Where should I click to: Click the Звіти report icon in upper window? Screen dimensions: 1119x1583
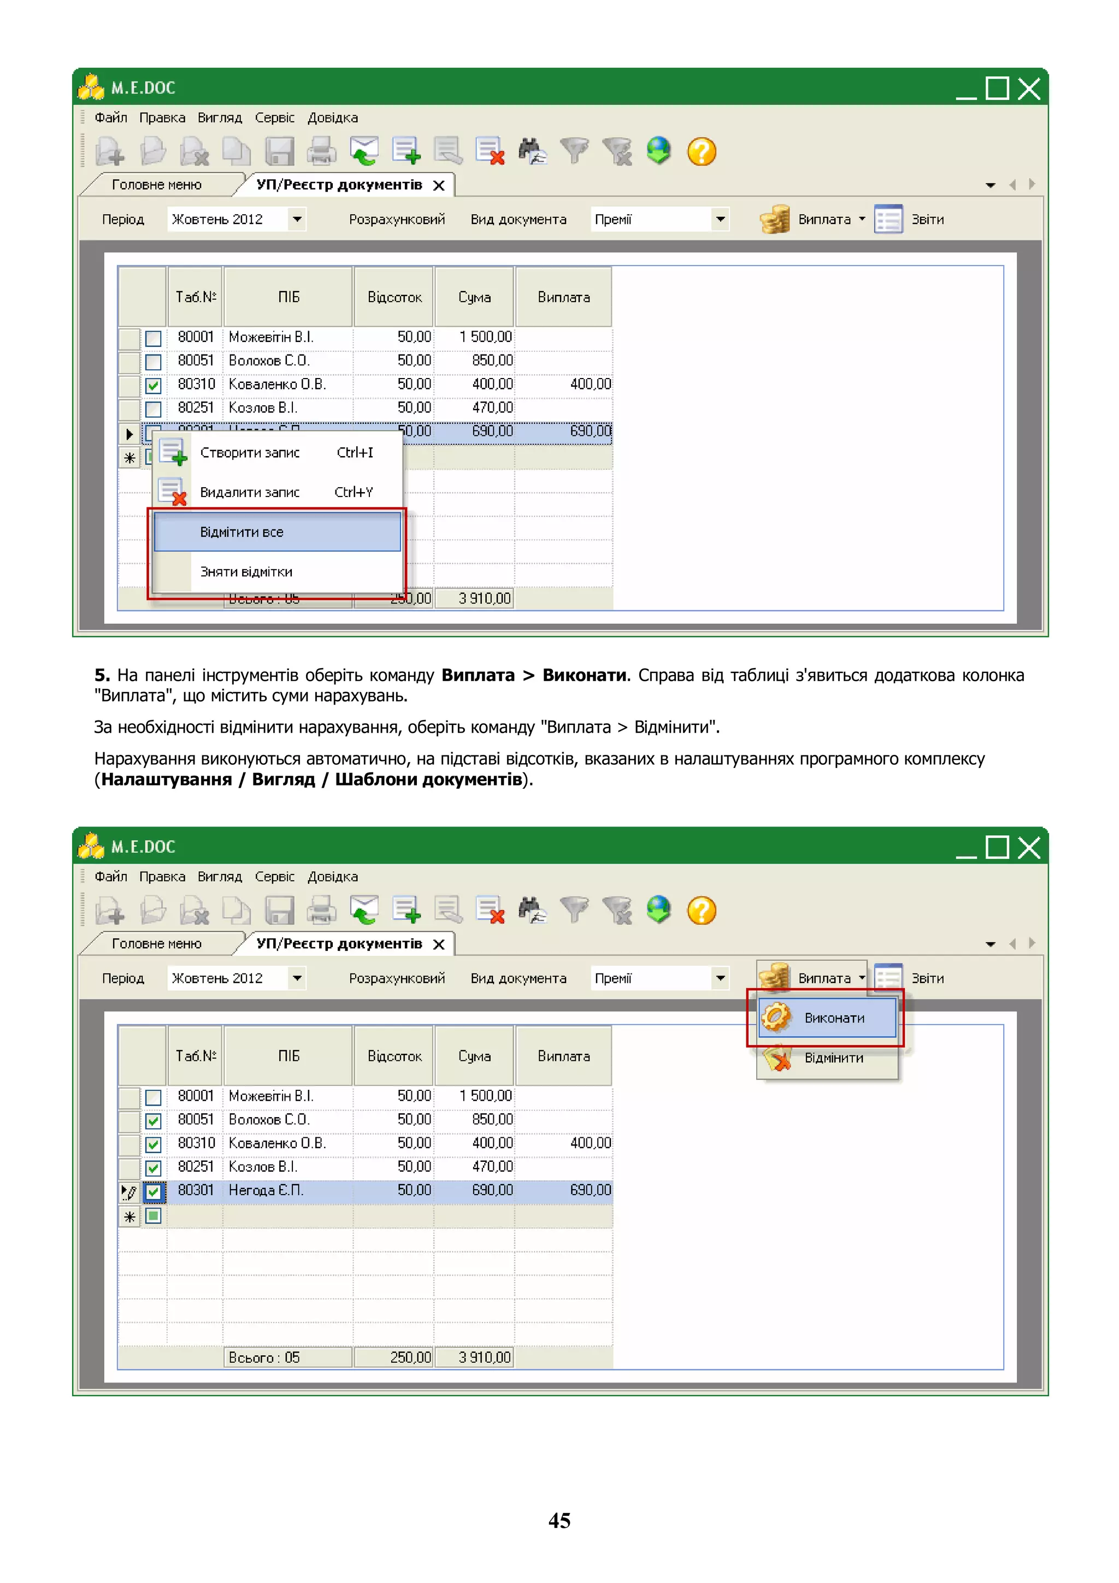(888, 219)
